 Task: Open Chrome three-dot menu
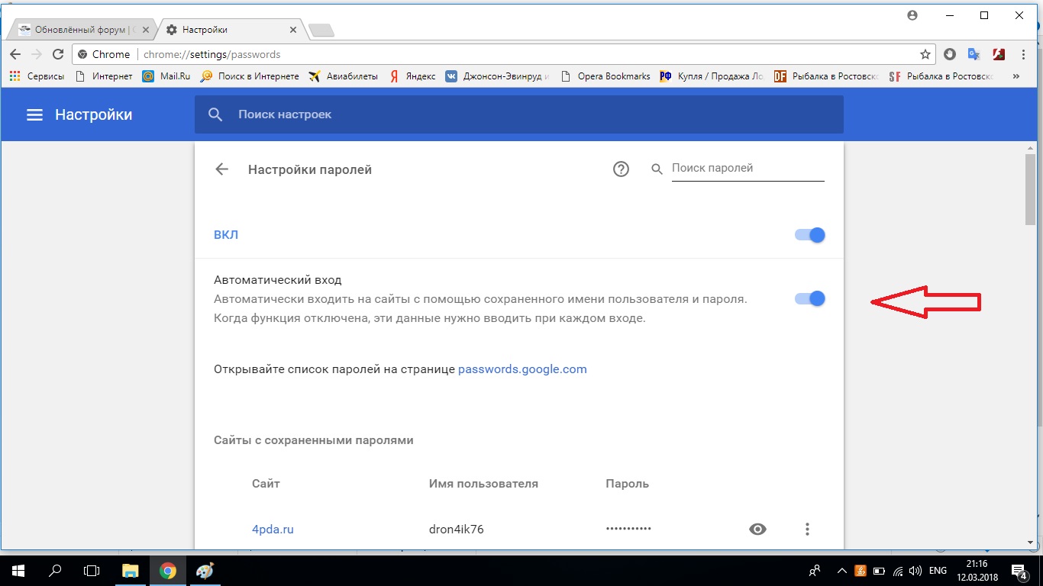1022,54
